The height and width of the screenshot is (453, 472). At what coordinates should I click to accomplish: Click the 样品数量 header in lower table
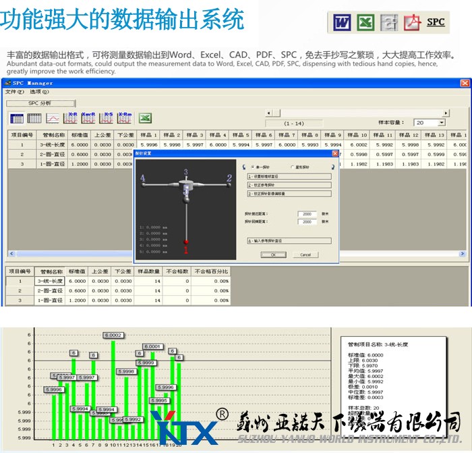(x=148, y=271)
